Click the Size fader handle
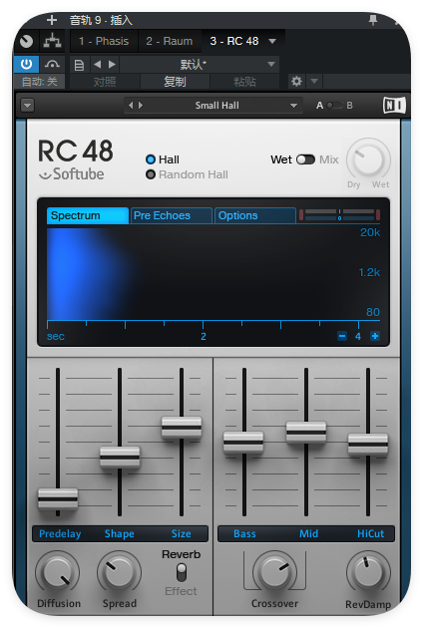Screen dimensions: 423x628 [182, 427]
